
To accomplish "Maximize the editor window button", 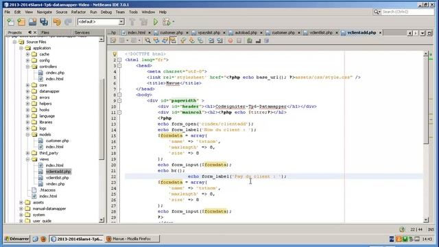I will (429, 33).
